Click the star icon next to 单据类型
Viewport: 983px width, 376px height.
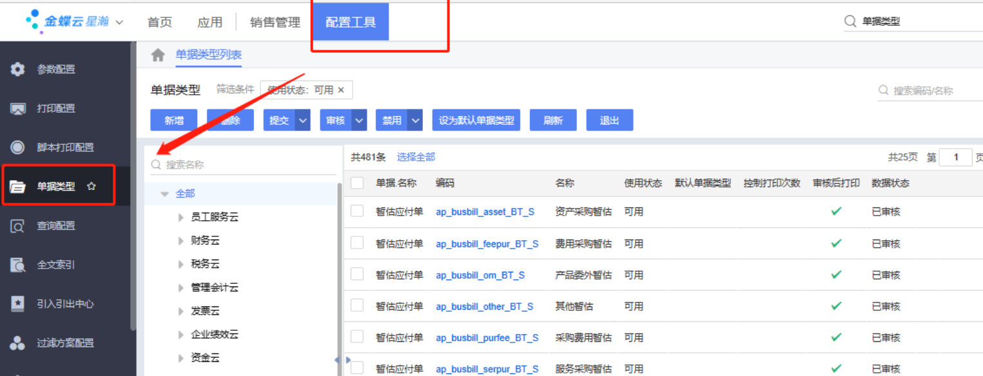92,187
